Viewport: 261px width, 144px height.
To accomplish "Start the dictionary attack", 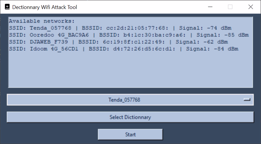I will pyautogui.click(x=130, y=134).
